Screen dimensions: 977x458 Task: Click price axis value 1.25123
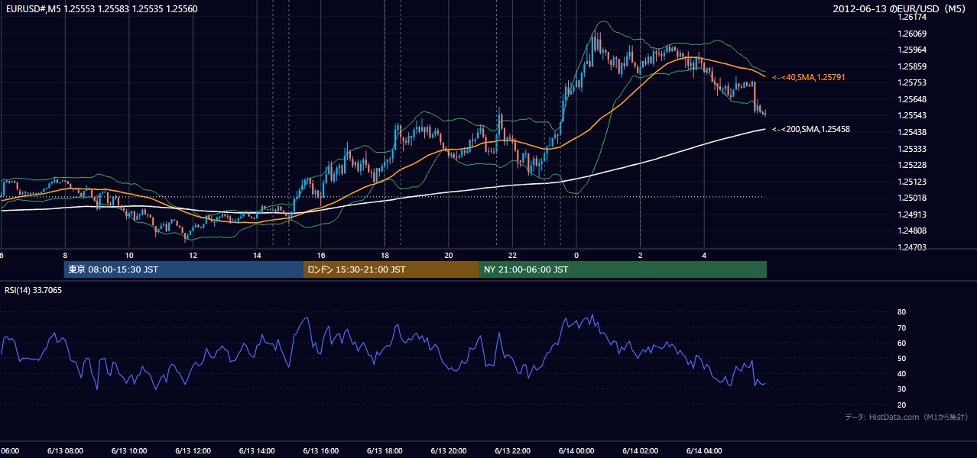click(x=911, y=182)
